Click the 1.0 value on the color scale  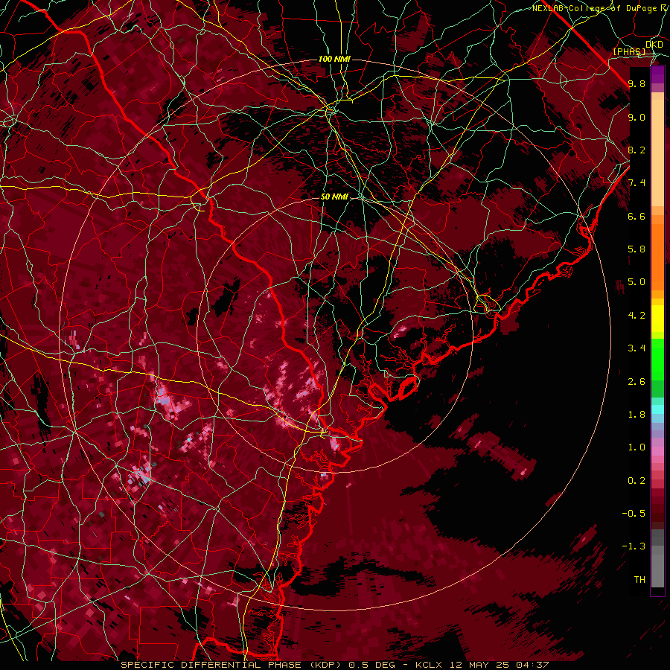click(636, 447)
